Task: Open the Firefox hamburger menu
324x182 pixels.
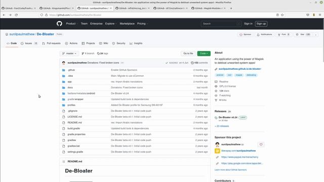Action: click(319, 15)
